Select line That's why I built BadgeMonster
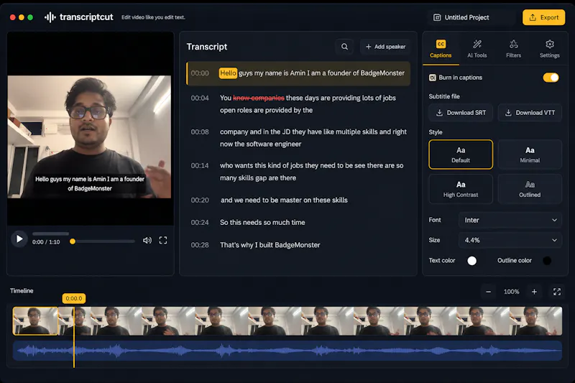 pyautogui.click(x=270, y=245)
